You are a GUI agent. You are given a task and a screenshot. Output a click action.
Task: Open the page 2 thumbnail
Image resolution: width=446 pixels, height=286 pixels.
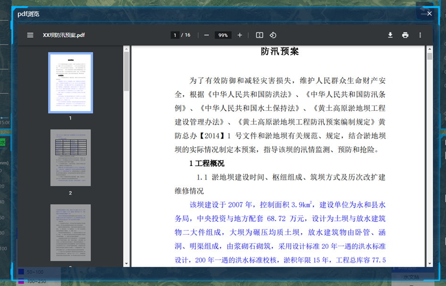point(70,158)
